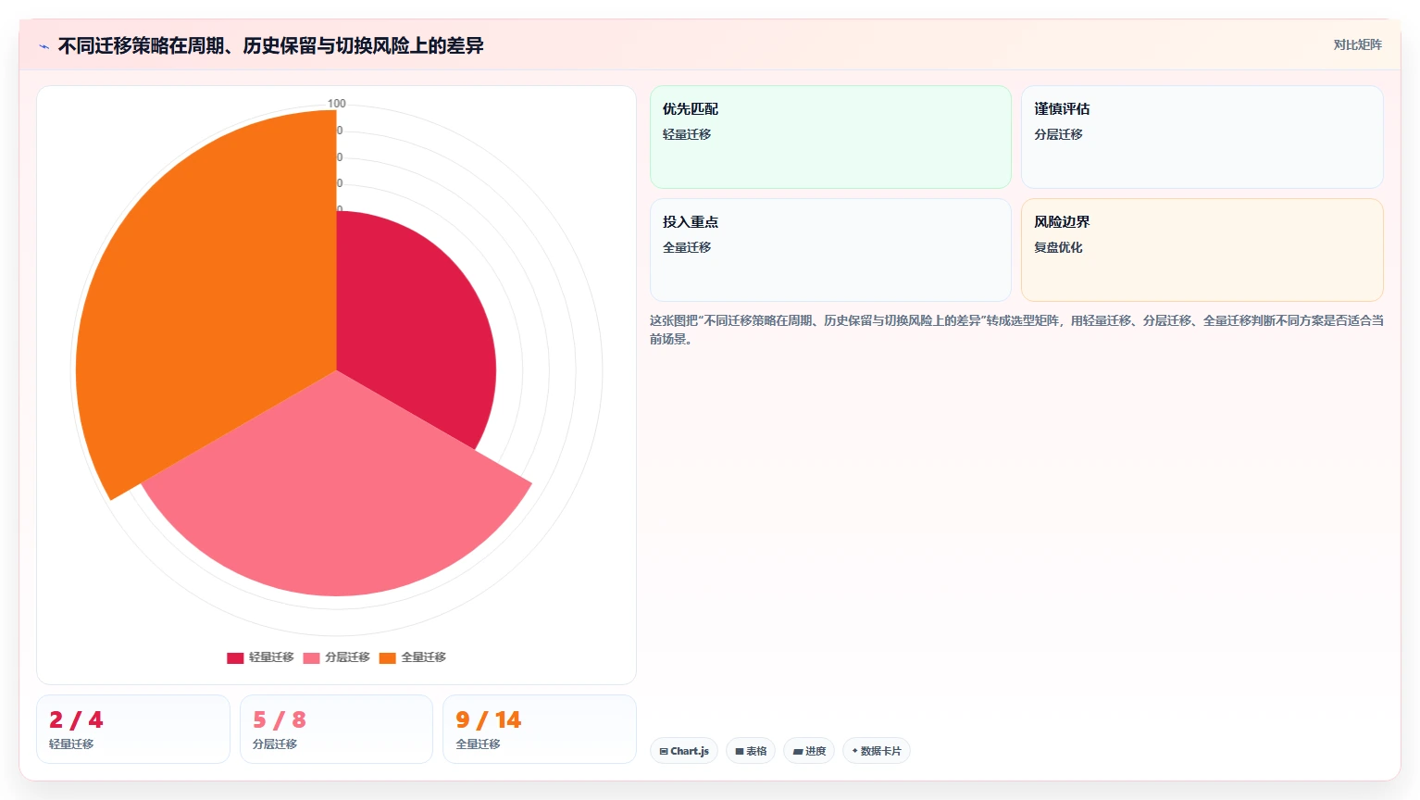Click the 对比矩阵 label in the header

point(1357,44)
